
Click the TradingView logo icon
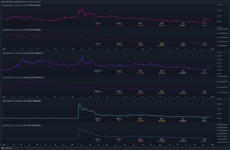tap(3, 148)
